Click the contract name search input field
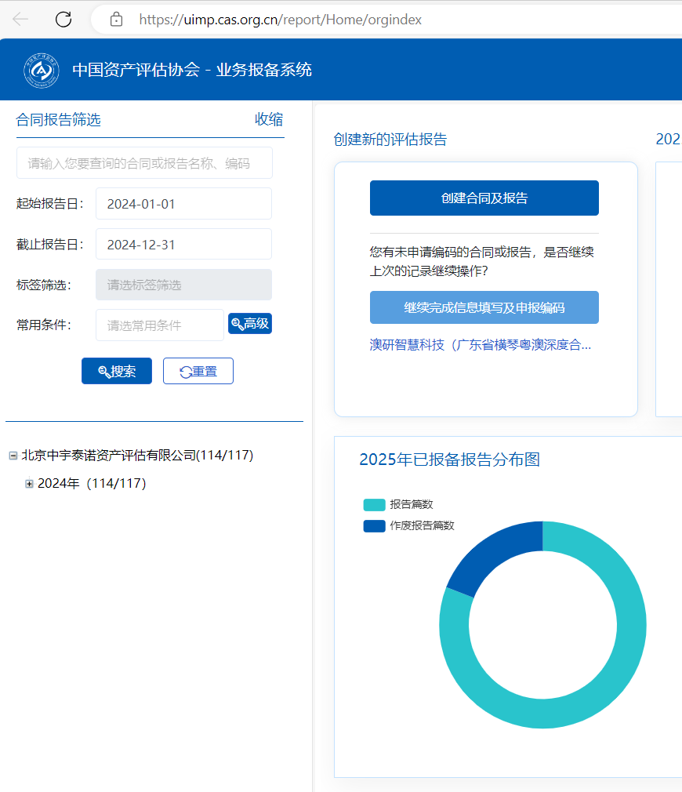682x792 pixels. click(x=144, y=163)
